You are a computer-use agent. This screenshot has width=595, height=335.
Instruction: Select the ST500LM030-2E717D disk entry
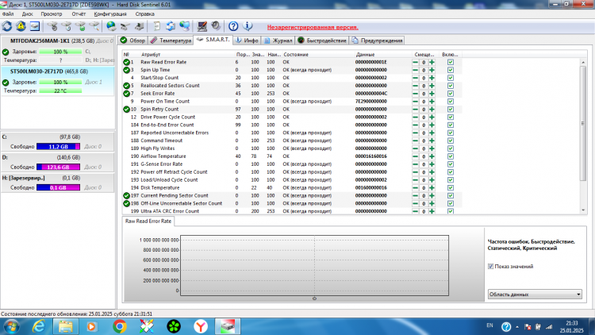click(58, 81)
